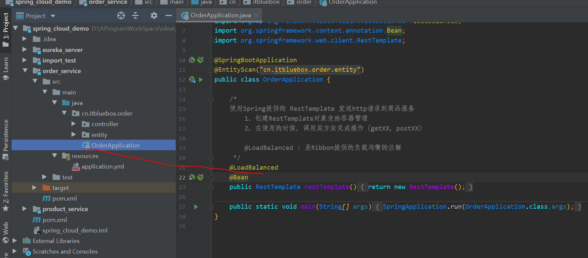Expand Scratches and Consoles node
Viewport: 588px width, 258px height.
click(x=15, y=251)
